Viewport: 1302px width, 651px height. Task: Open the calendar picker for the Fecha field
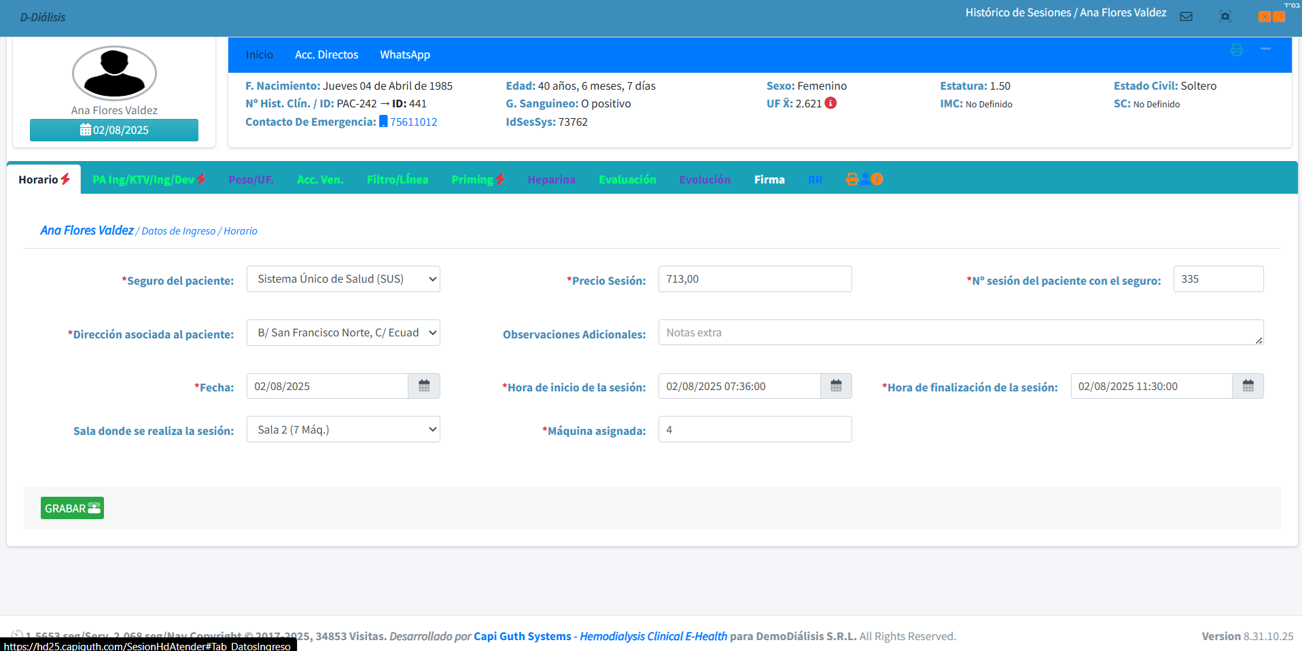click(x=424, y=385)
